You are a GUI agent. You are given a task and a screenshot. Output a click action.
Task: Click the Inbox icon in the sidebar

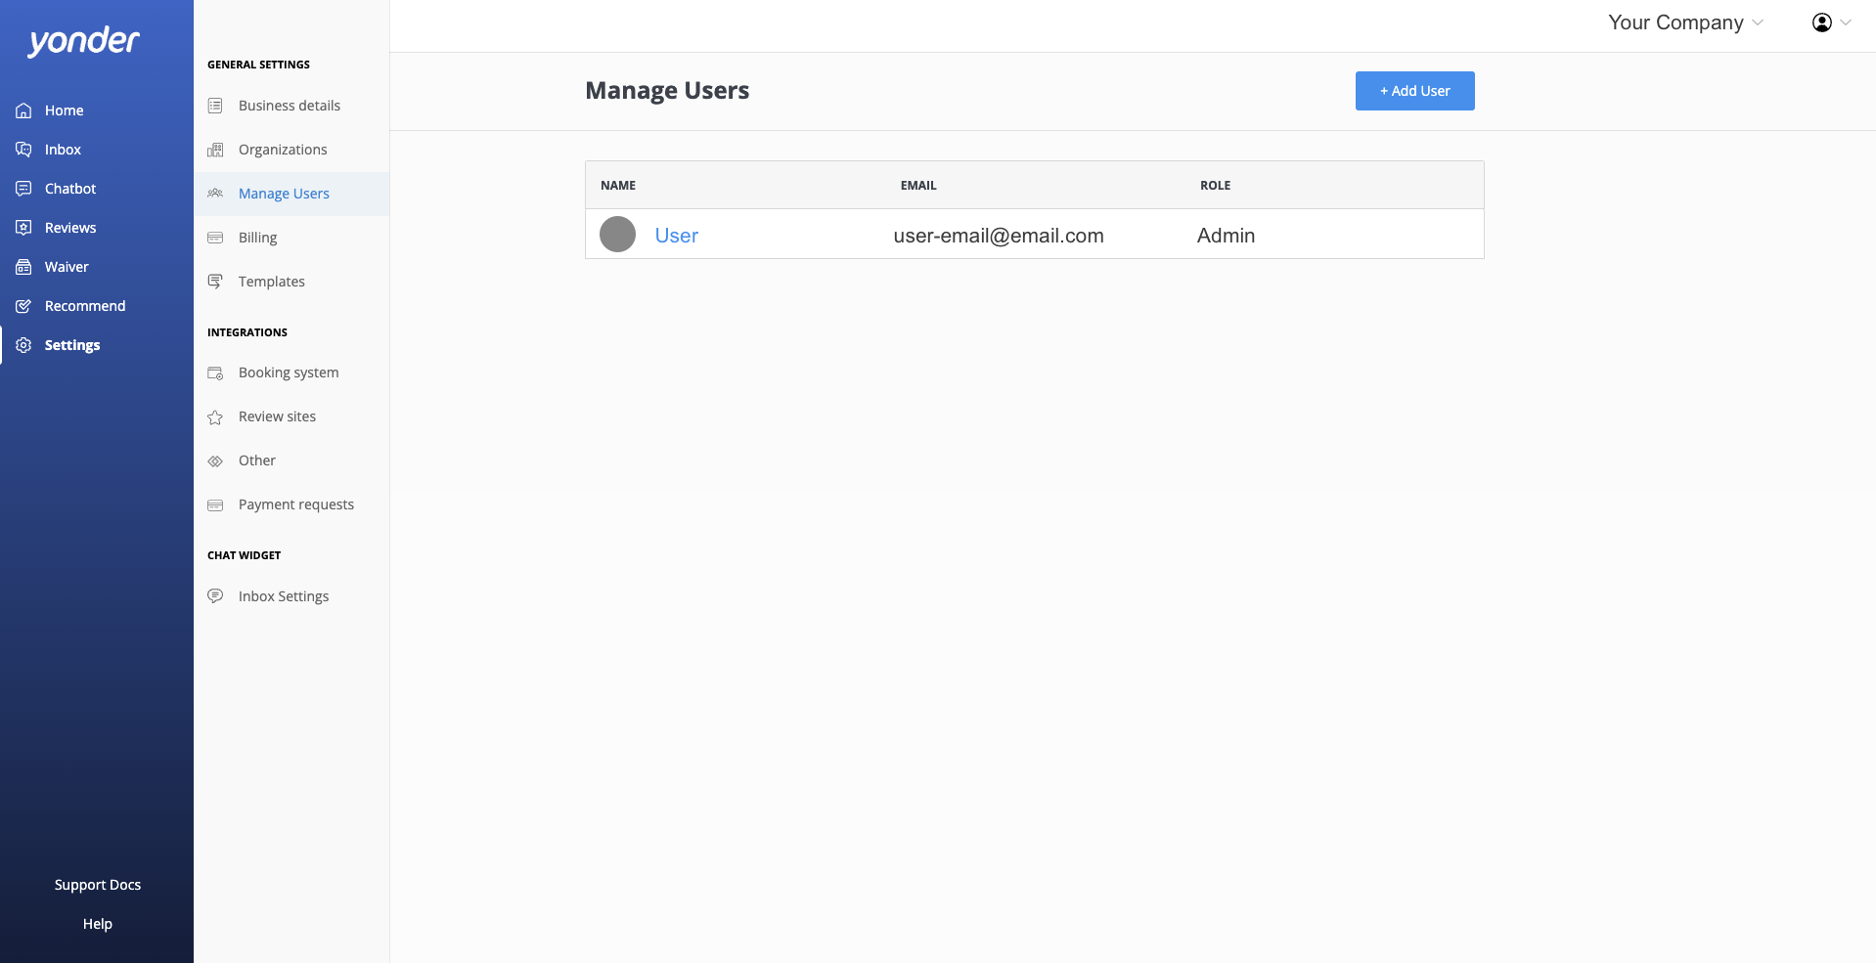(23, 150)
